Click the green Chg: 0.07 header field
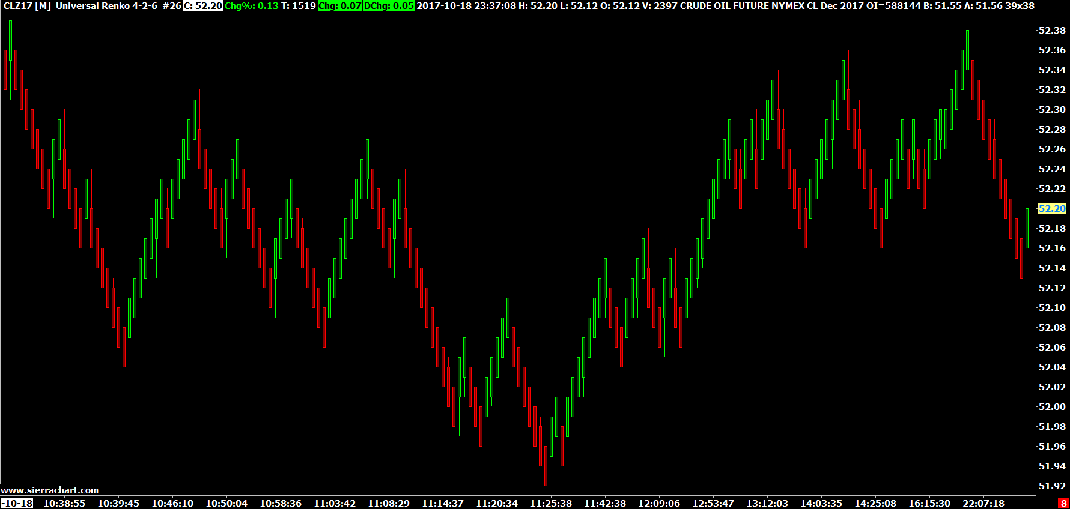Viewport: 1070px width, 509px height. (340, 5)
